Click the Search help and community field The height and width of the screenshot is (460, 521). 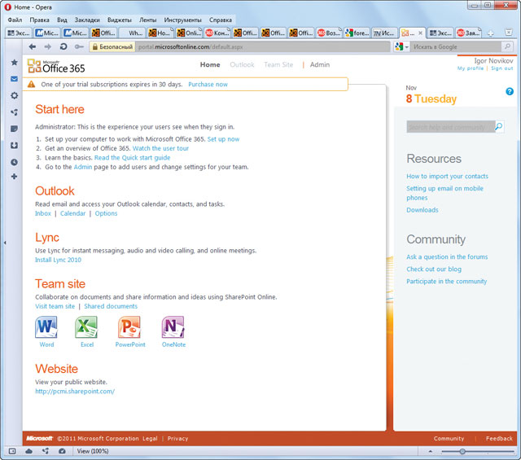click(x=449, y=127)
